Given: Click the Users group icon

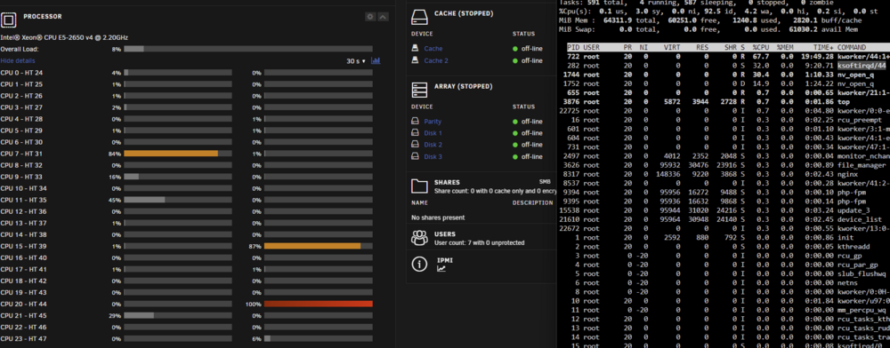Looking at the screenshot, I should pos(419,238).
